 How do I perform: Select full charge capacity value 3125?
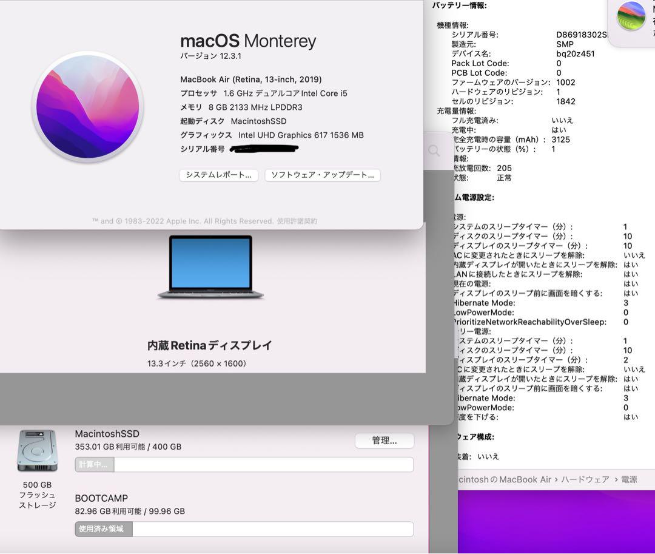pos(560,140)
